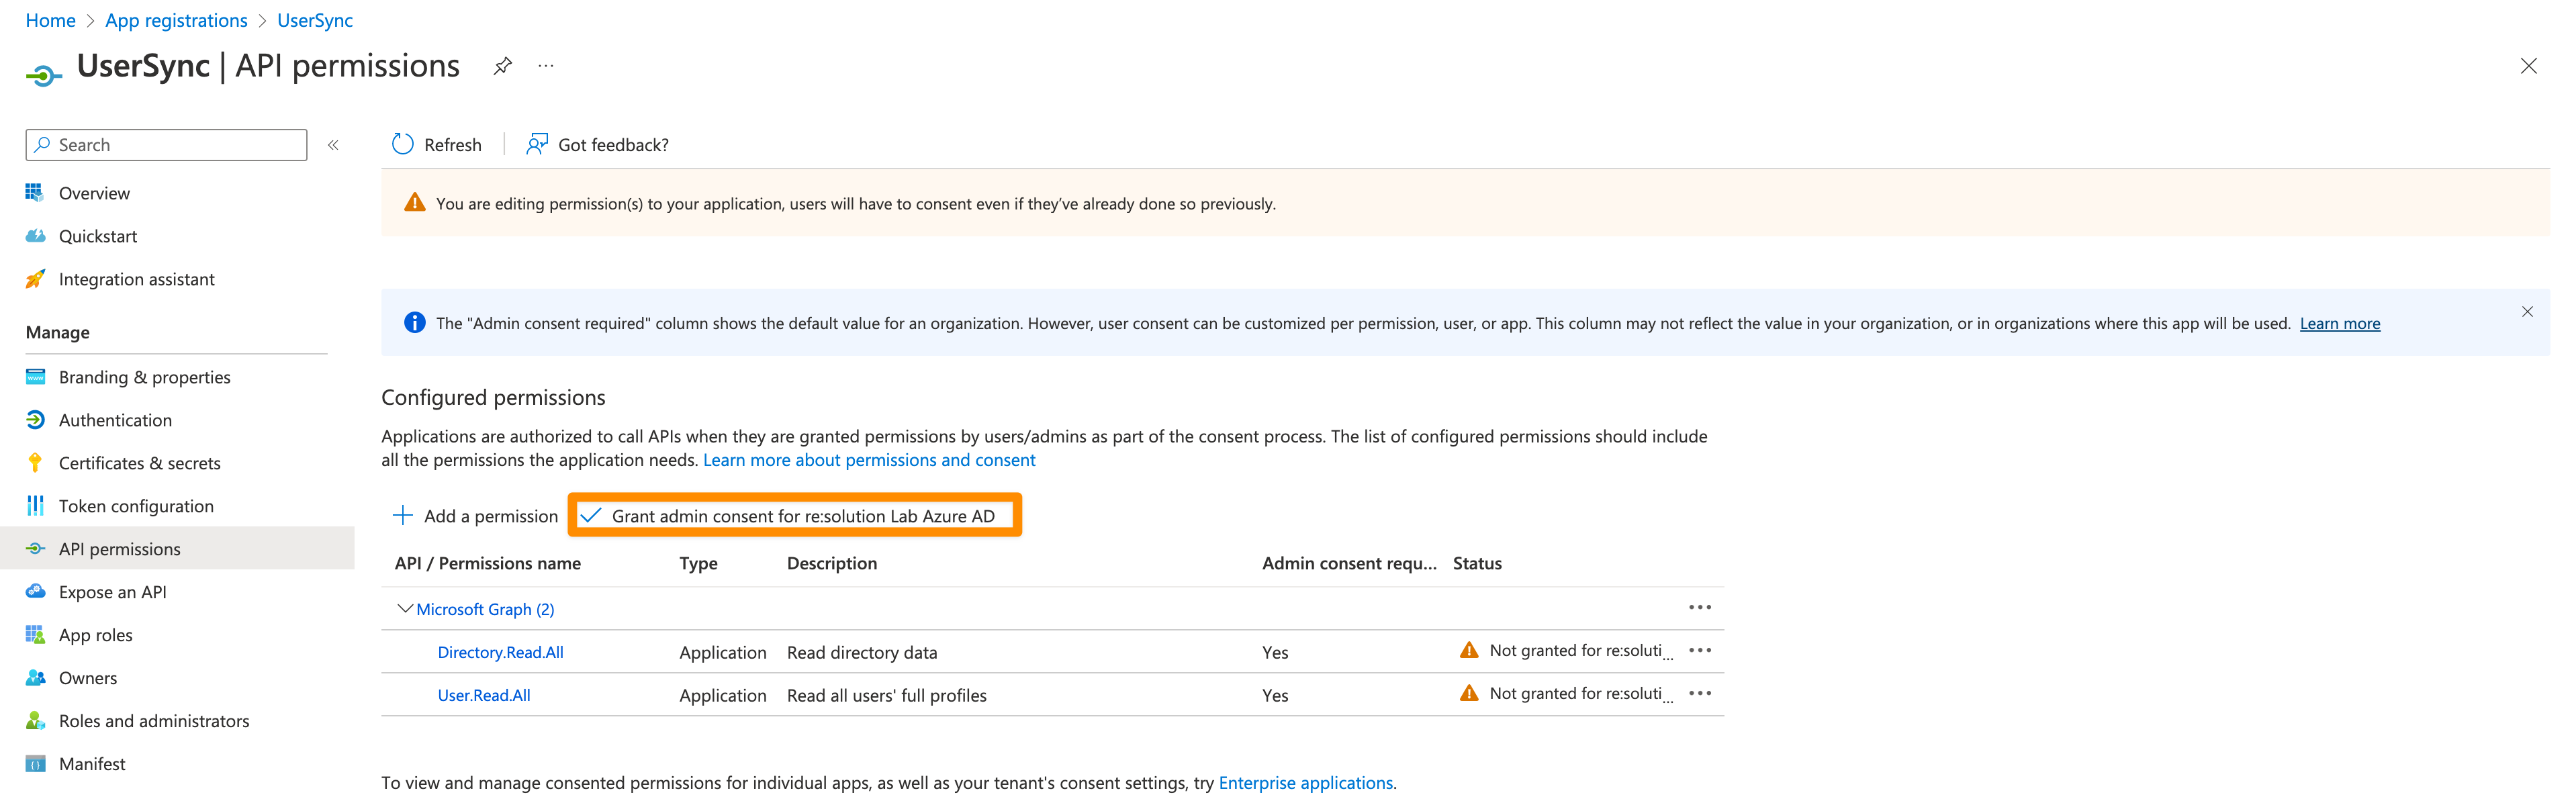Click the API permissions sidebar icon

[x=35, y=549]
